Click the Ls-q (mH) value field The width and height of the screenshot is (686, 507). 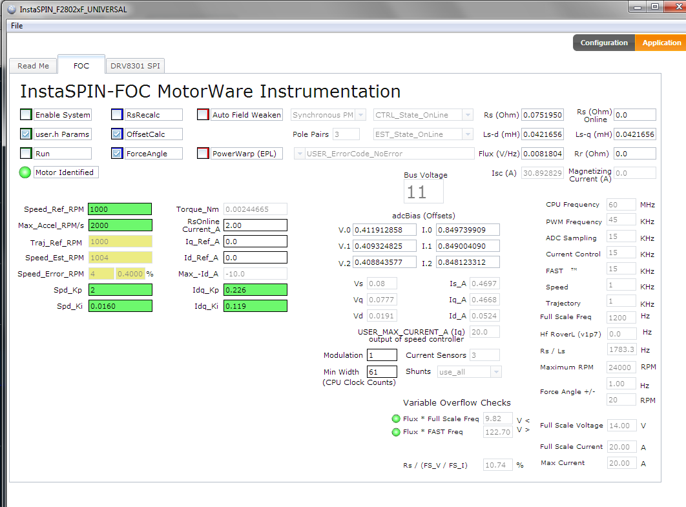(x=635, y=134)
